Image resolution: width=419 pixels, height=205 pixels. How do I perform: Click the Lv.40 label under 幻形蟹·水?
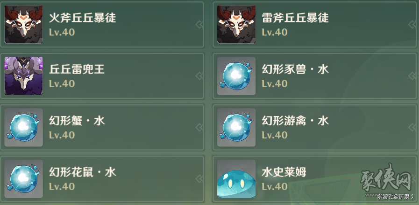pos(62,135)
